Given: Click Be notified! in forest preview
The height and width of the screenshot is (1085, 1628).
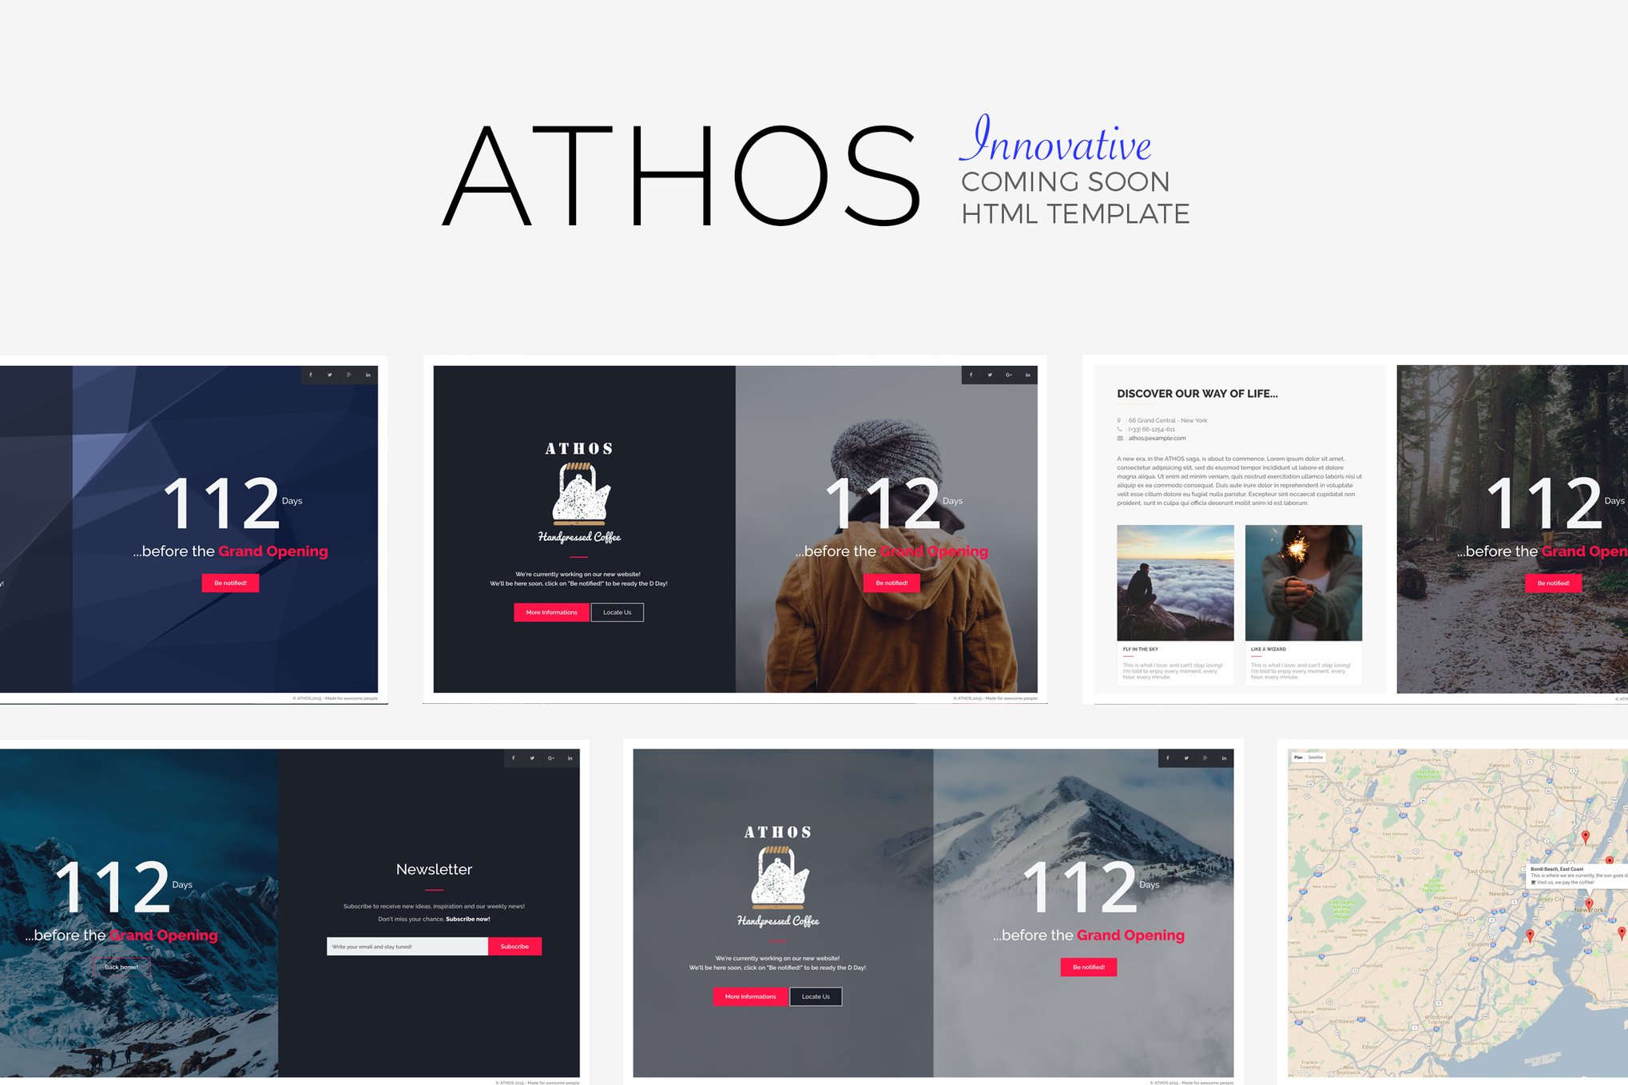Looking at the screenshot, I should point(1553,583).
